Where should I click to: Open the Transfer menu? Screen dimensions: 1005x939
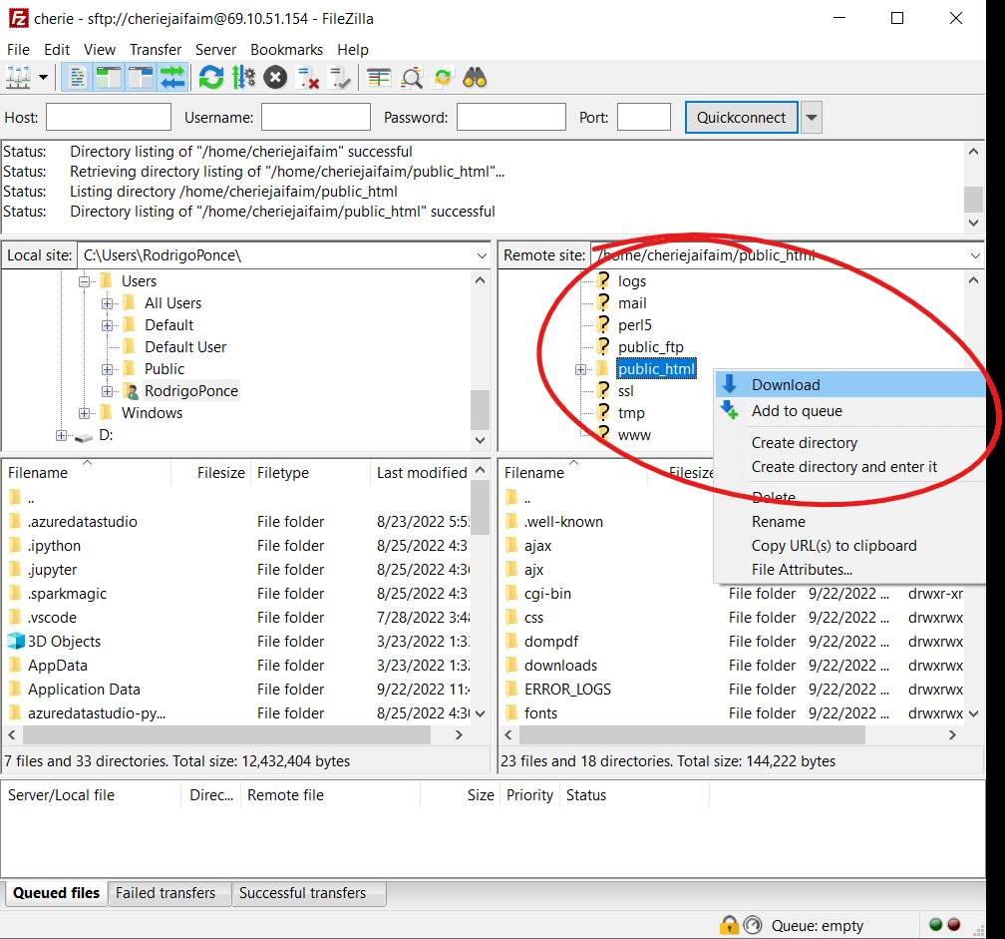156,49
